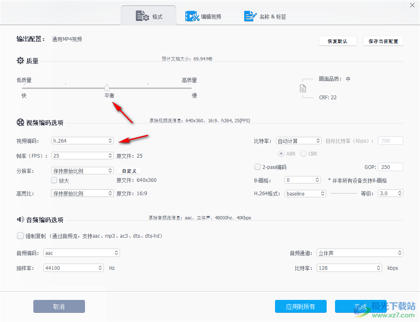Click the document icon near 画面品质

click(303, 88)
